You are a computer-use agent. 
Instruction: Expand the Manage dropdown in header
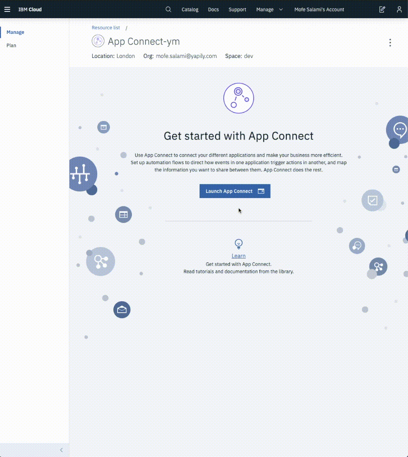point(269,9)
